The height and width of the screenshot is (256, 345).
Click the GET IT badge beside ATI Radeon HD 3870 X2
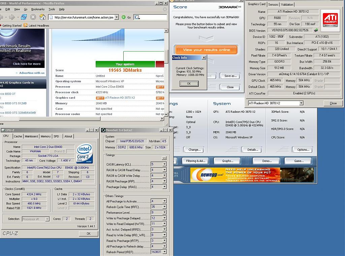100,98
